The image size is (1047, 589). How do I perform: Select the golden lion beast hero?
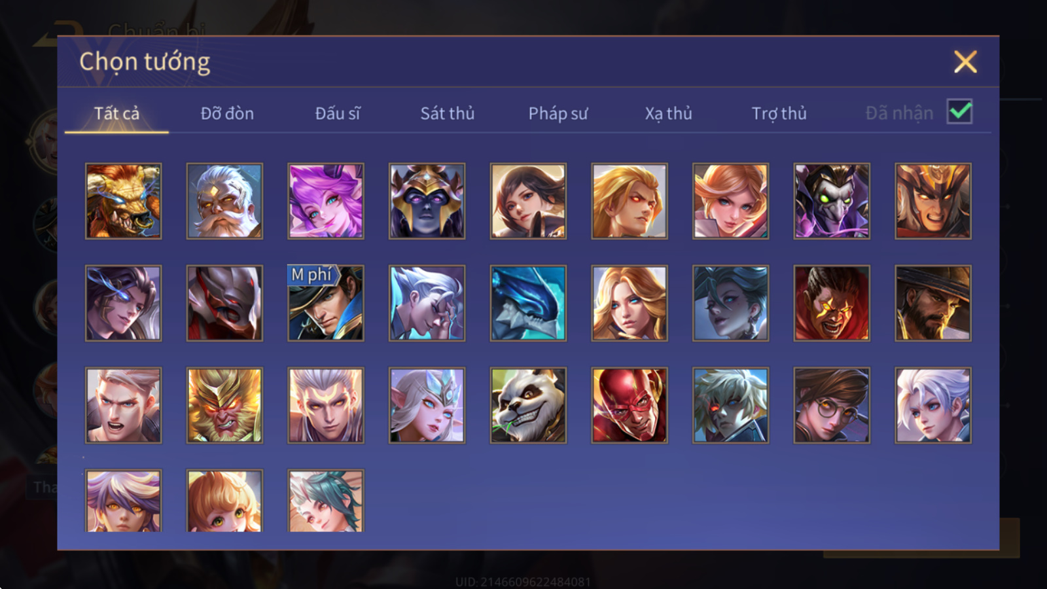coord(124,201)
